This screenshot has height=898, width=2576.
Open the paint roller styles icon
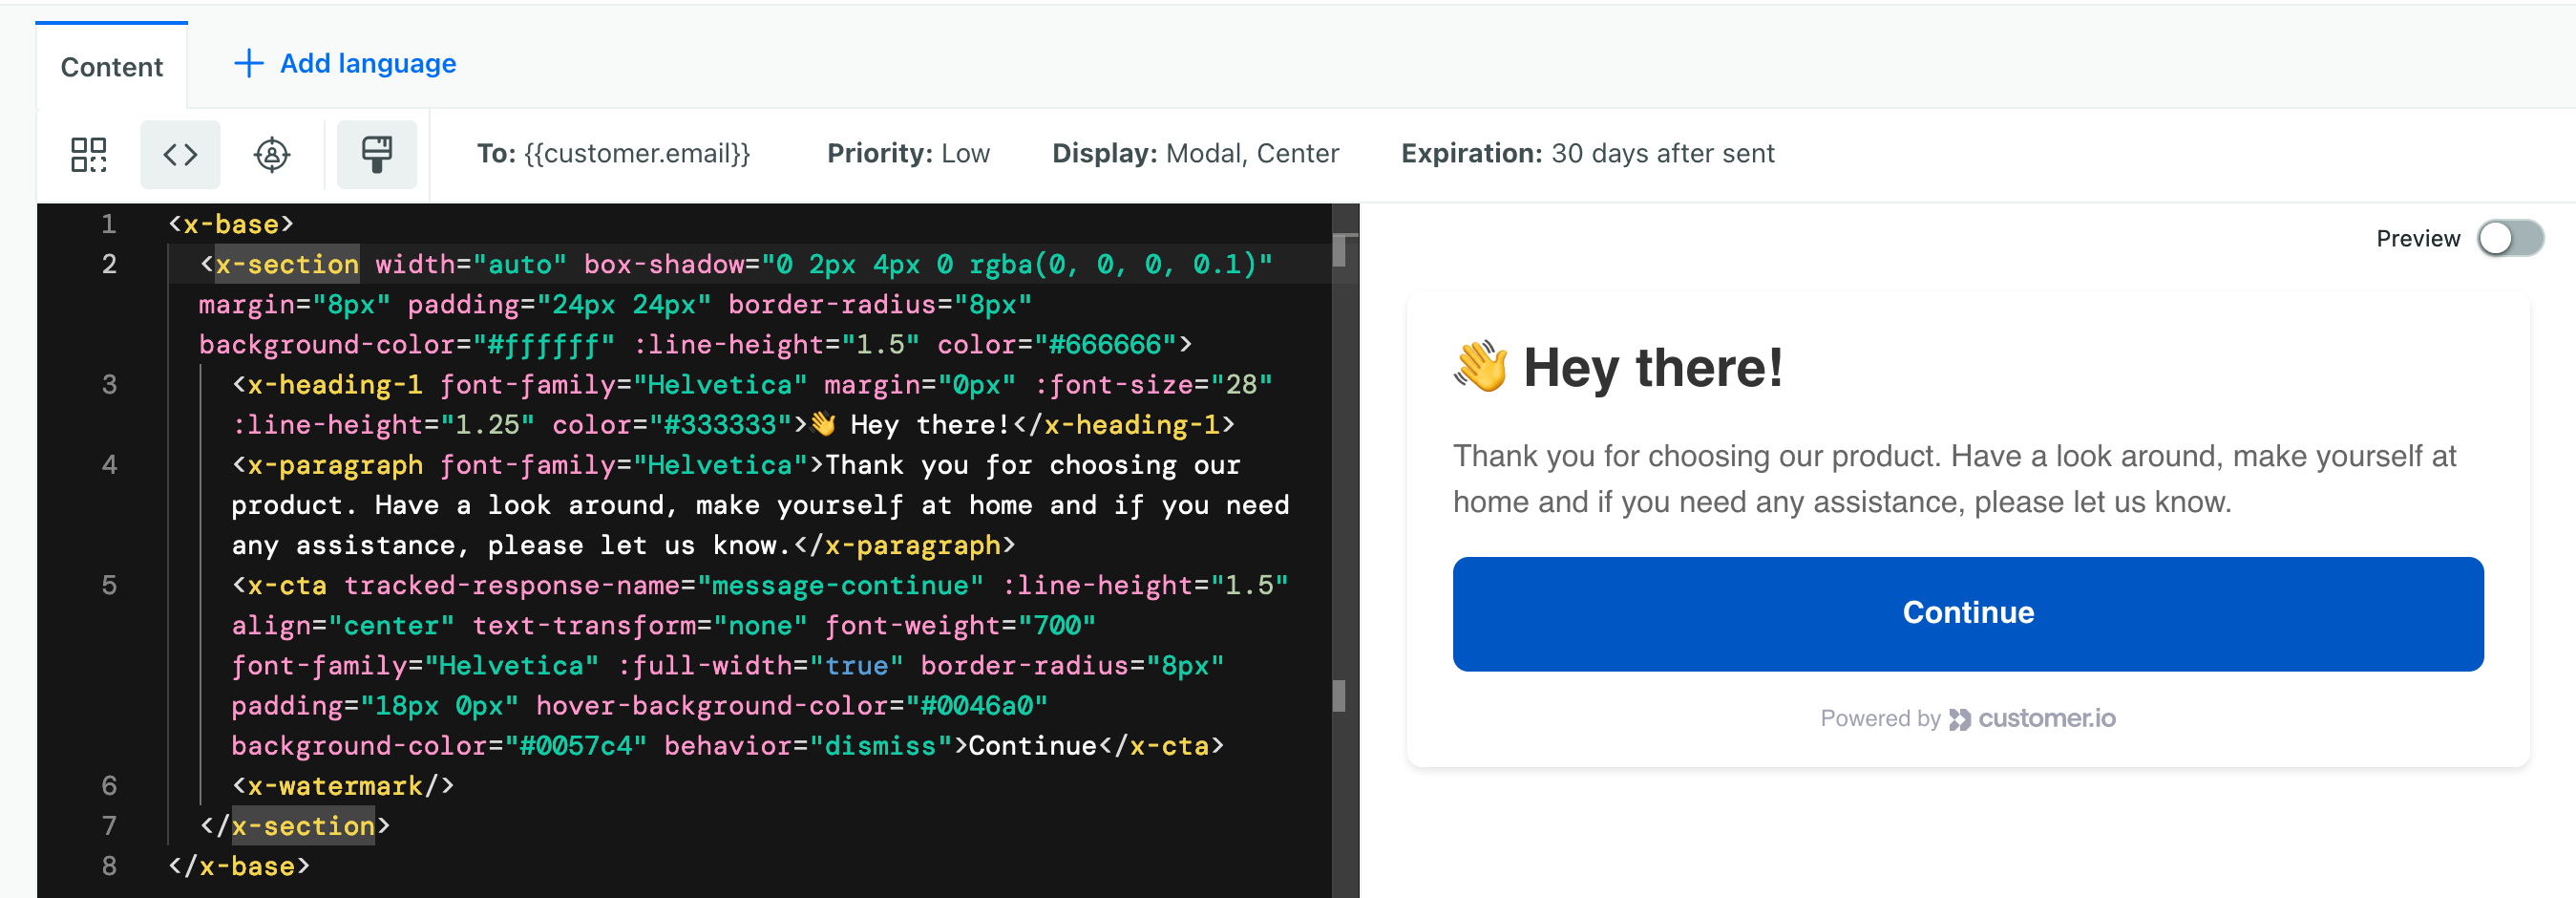pyautogui.click(x=376, y=154)
